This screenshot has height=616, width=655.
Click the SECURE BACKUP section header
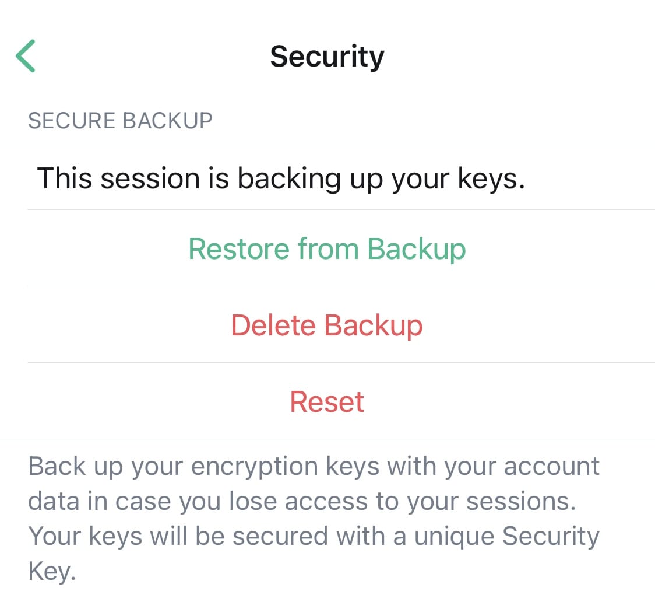tap(120, 121)
